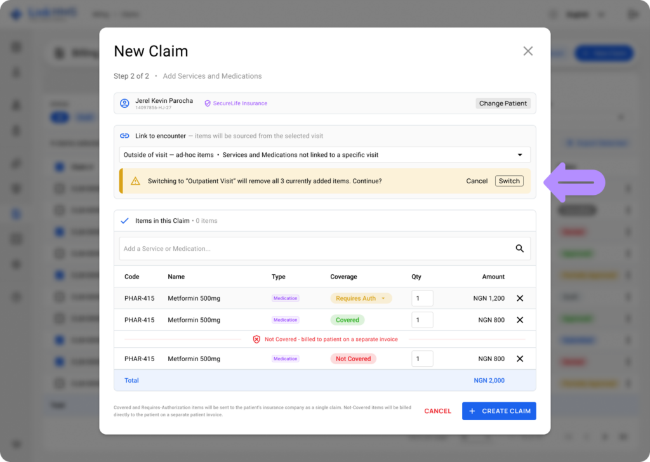650x462 pixels.
Task: Click the CREATE CLAIM button
Action: point(499,411)
